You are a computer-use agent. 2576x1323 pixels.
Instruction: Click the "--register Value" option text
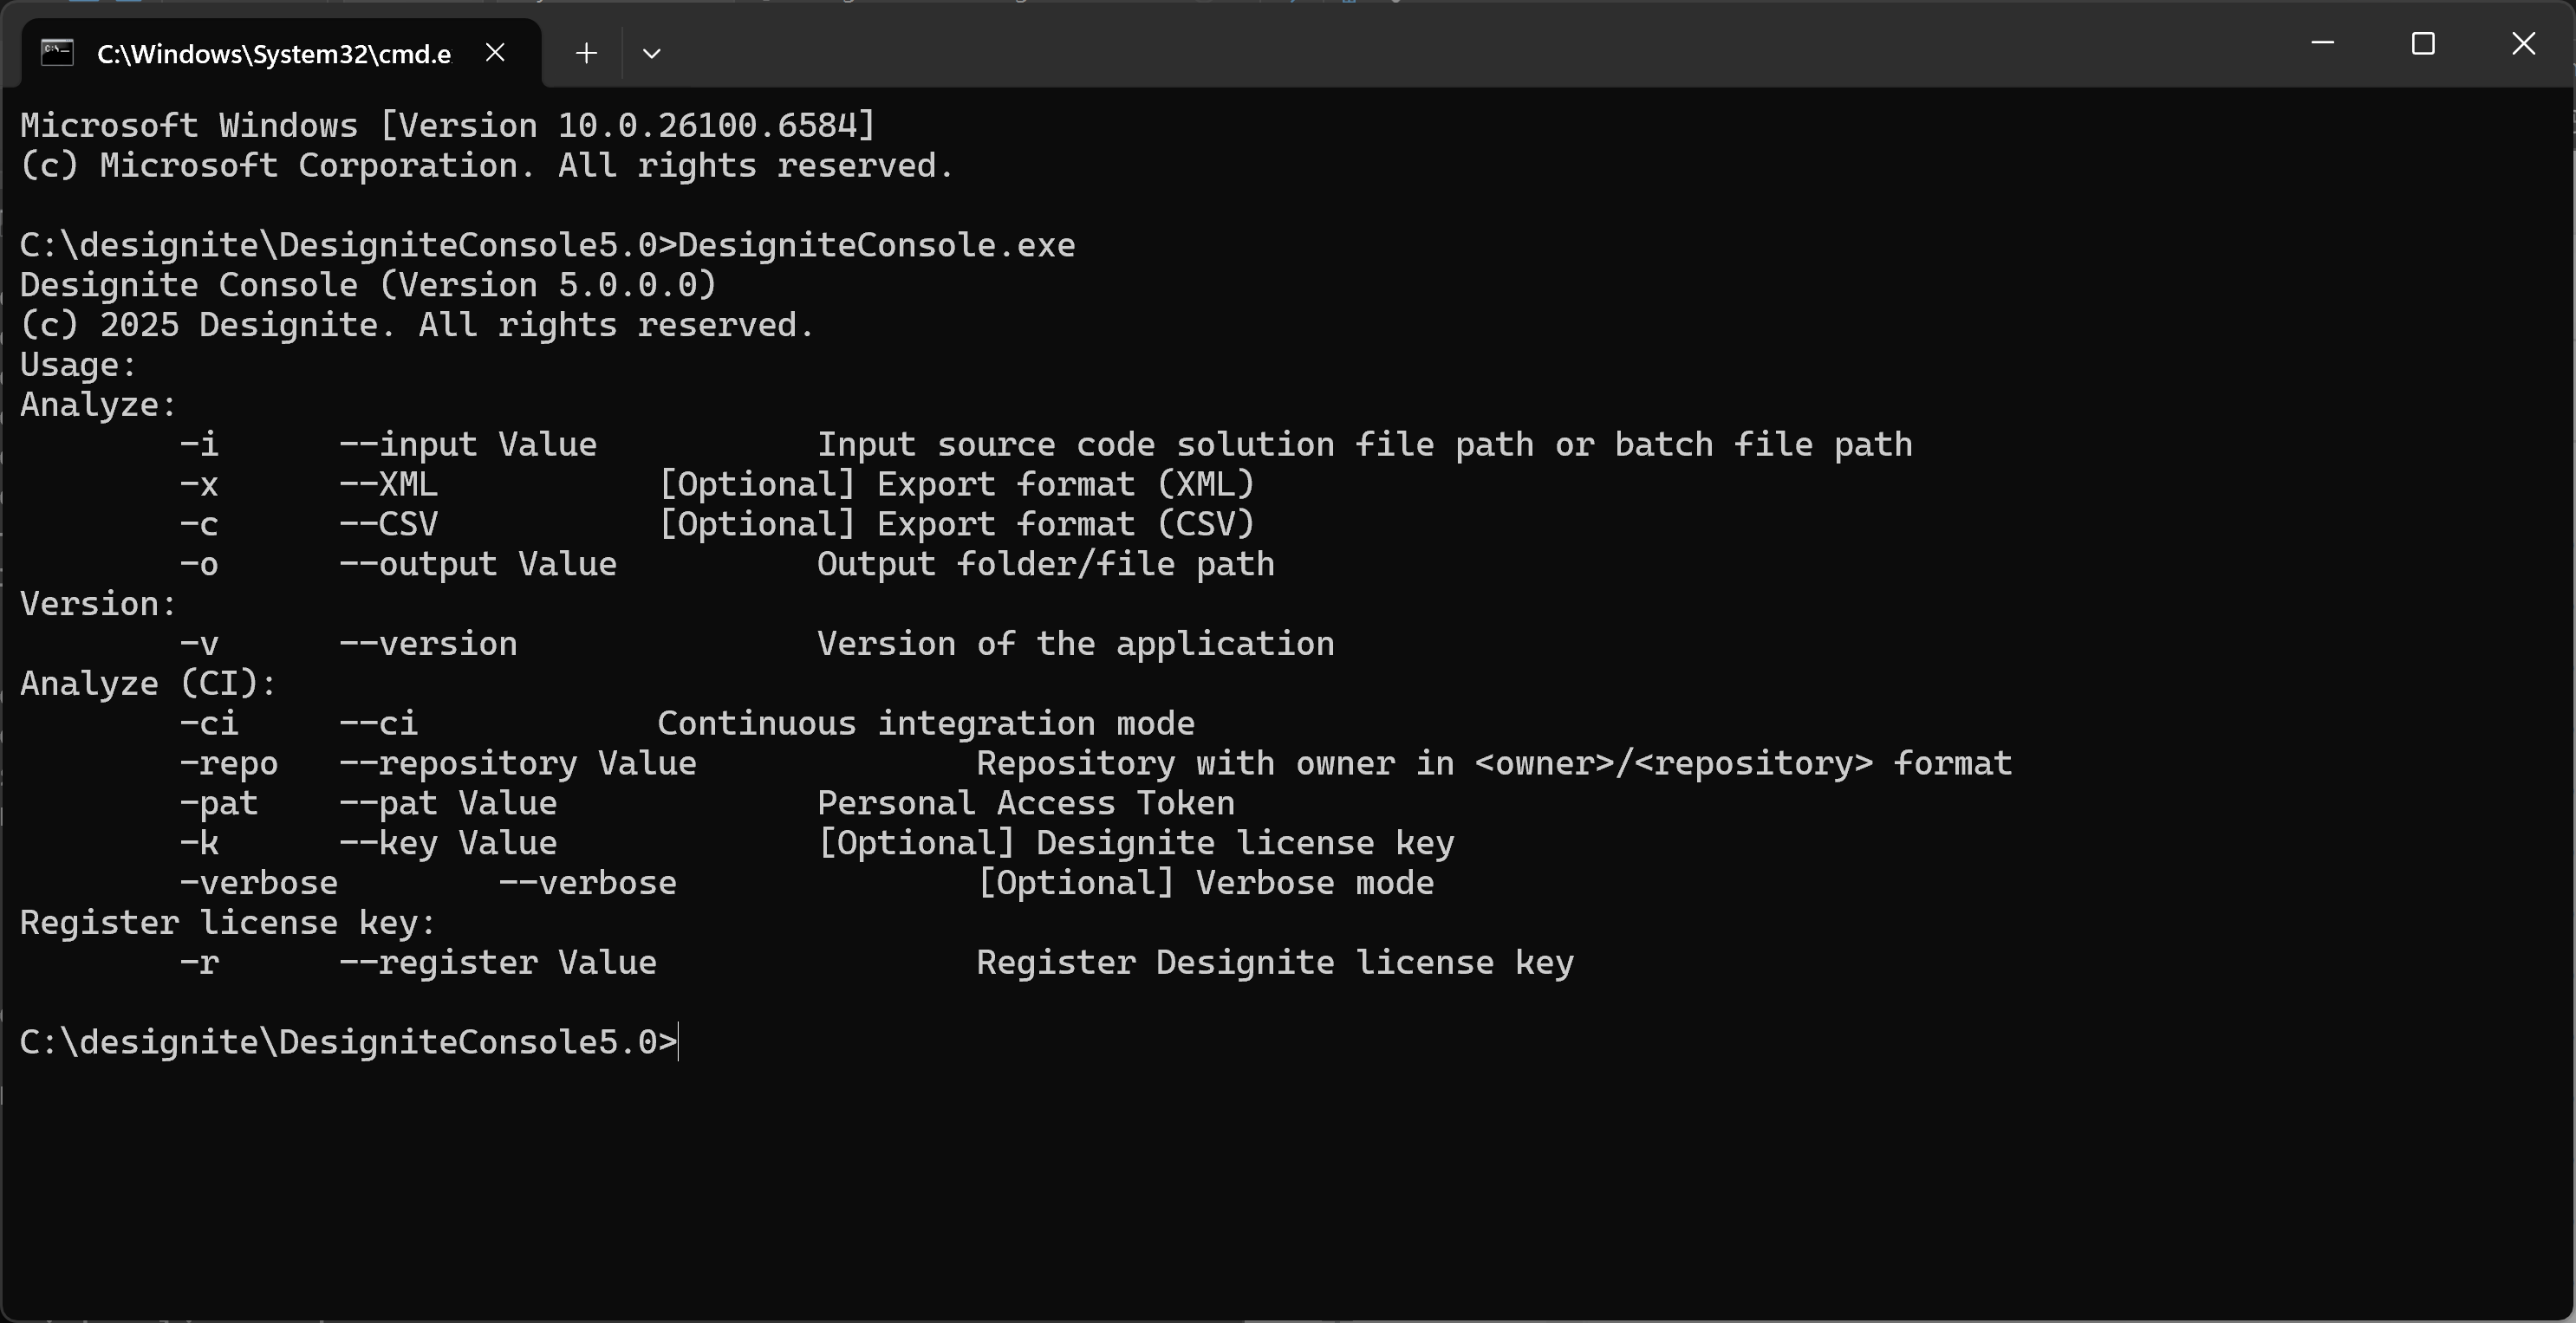(x=498, y=963)
